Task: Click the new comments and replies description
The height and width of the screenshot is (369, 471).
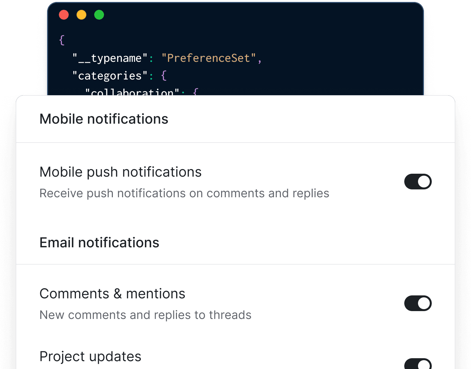Action: [x=145, y=315]
